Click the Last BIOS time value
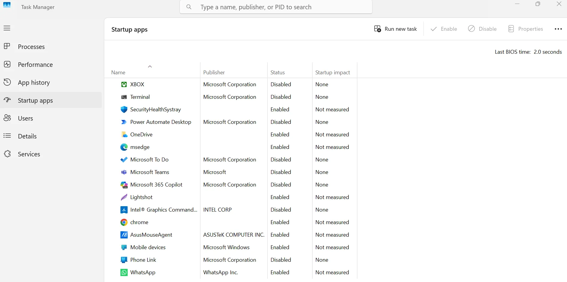 [x=548, y=52]
